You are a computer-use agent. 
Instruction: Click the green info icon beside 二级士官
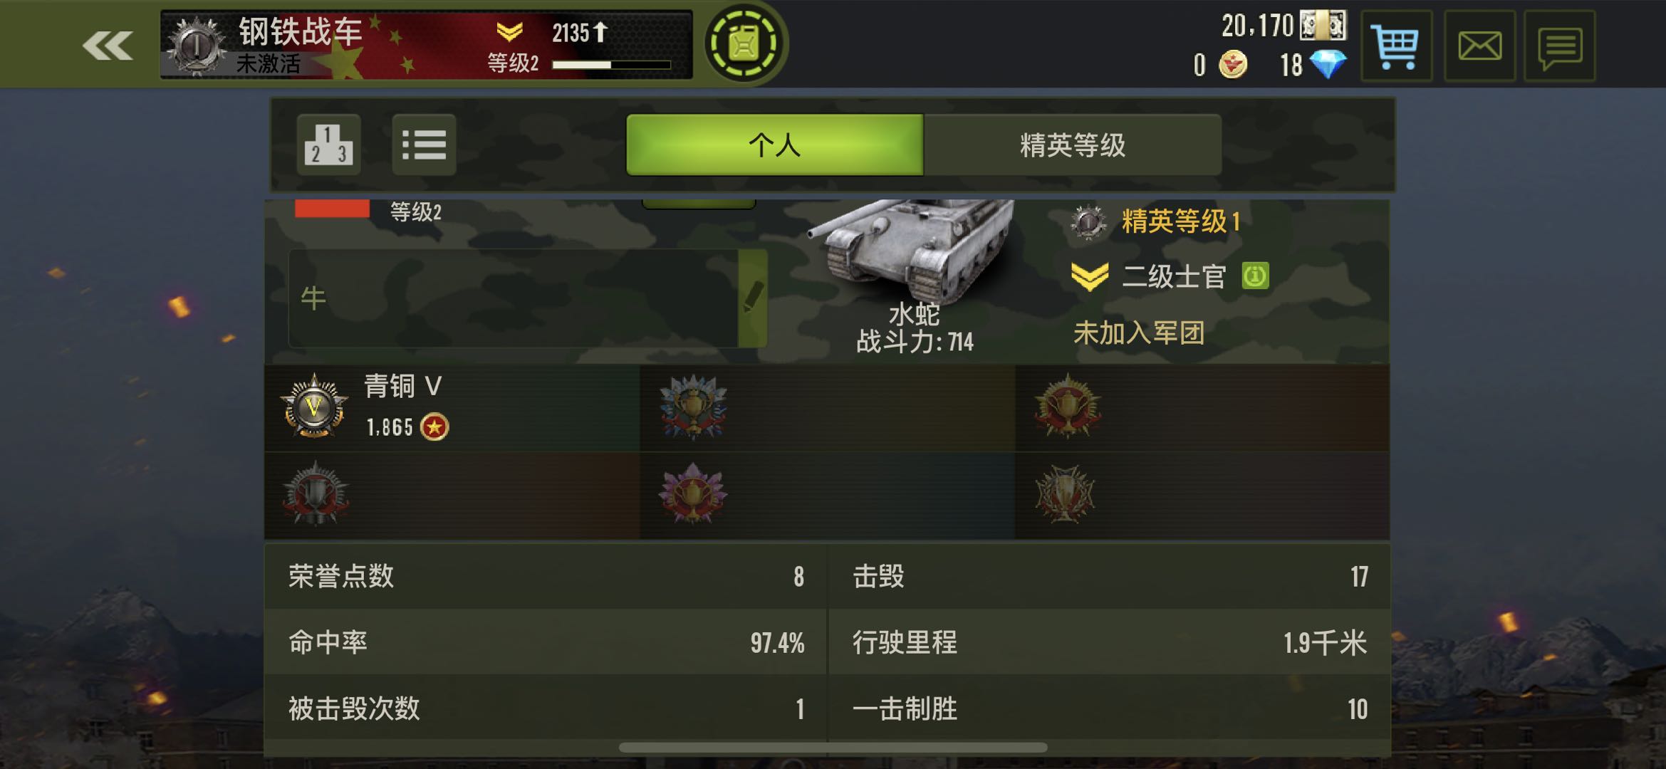tap(1255, 276)
